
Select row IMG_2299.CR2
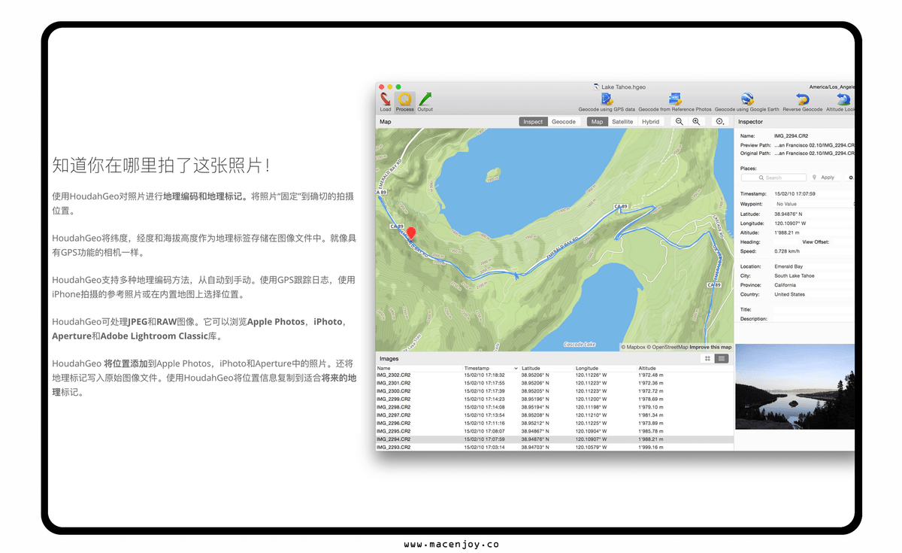point(554,399)
